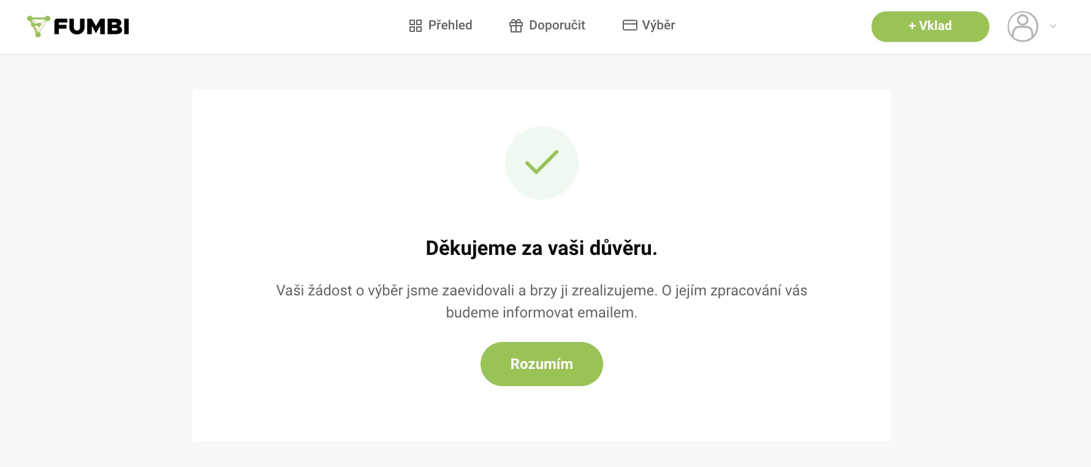This screenshot has width=1091, height=467.
Task: Click the FUMBI wordmark text
Action: [91, 26]
